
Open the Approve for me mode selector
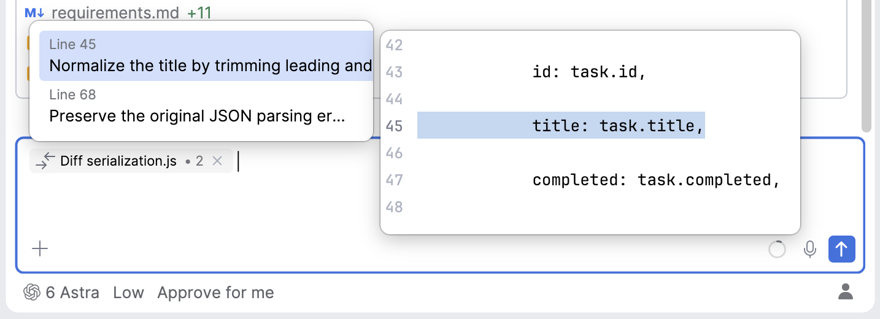click(215, 293)
